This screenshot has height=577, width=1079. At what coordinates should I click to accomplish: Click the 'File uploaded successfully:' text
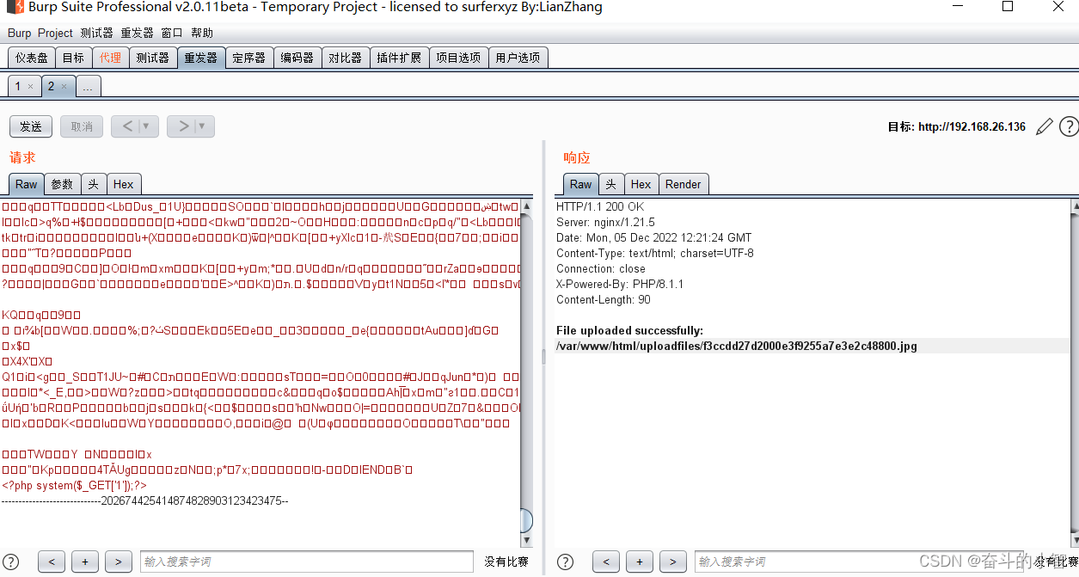(x=629, y=330)
